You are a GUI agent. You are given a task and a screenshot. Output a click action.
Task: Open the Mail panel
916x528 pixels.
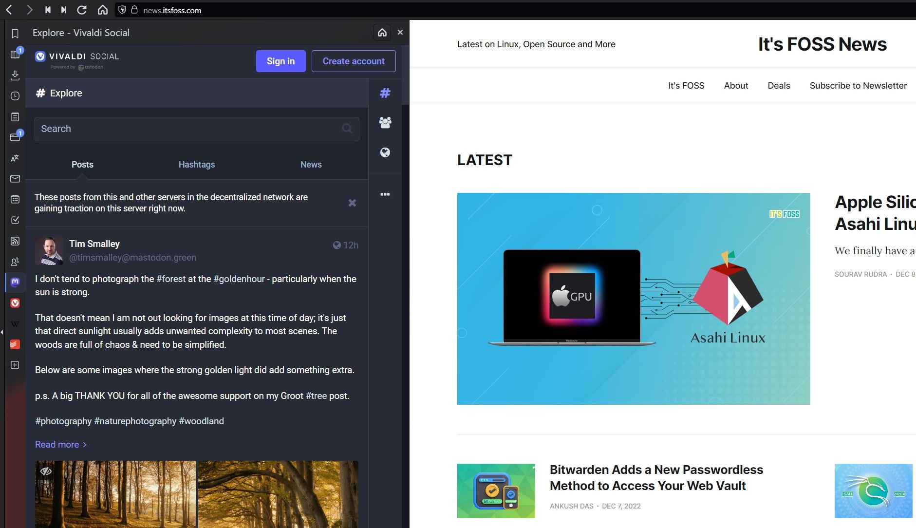click(x=15, y=179)
